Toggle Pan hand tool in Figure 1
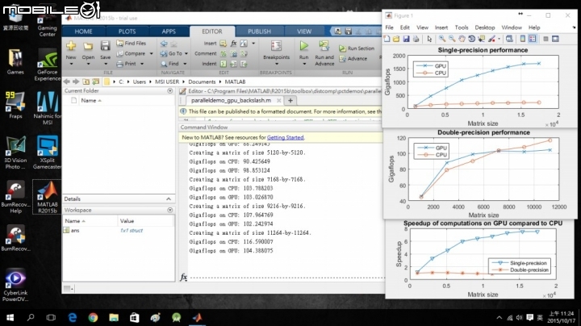The image size is (581, 326). point(462,39)
